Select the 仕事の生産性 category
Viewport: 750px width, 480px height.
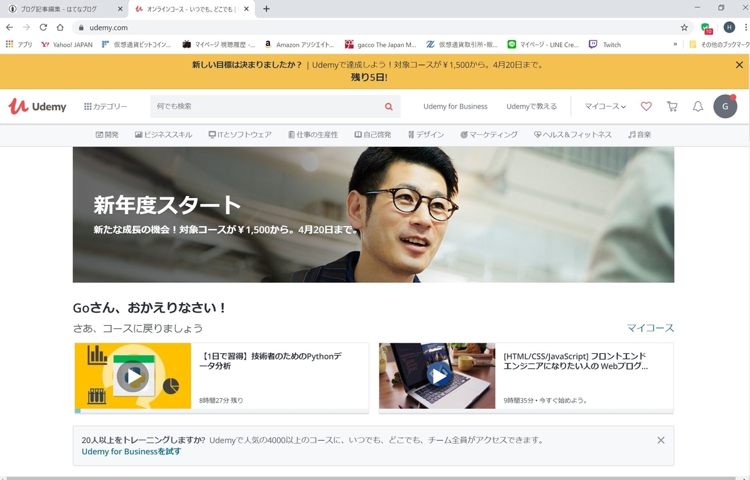point(313,135)
